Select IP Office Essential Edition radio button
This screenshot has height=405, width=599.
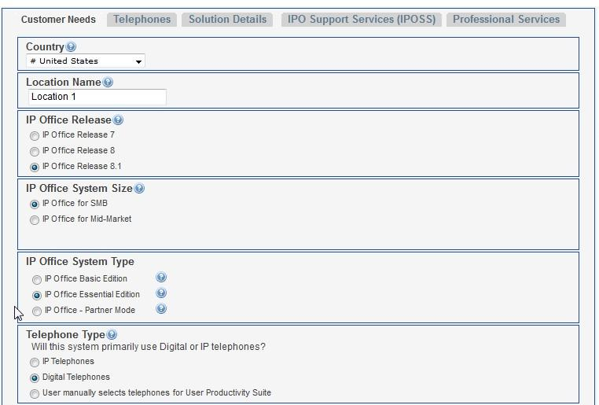click(37, 296)
